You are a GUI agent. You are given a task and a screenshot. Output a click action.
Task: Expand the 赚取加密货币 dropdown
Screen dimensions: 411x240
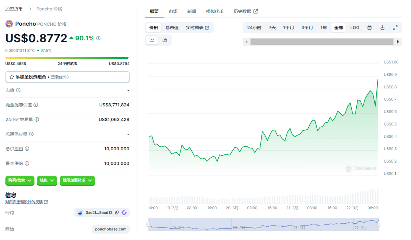click(x=77, y=180)
